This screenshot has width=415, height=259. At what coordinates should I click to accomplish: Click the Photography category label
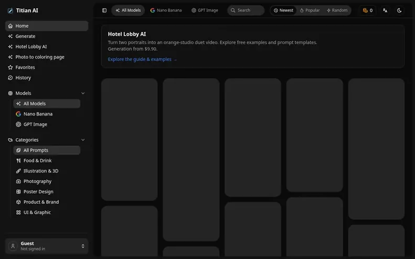[x=37, y=181]
